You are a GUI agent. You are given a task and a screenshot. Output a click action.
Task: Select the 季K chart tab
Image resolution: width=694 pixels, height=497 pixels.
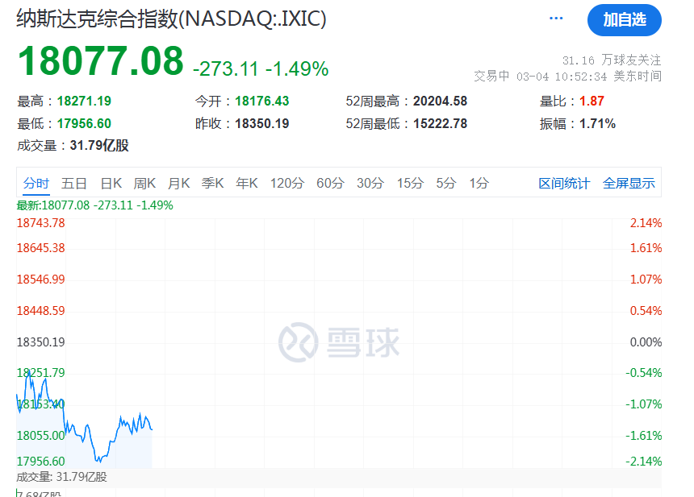[213, 183]
